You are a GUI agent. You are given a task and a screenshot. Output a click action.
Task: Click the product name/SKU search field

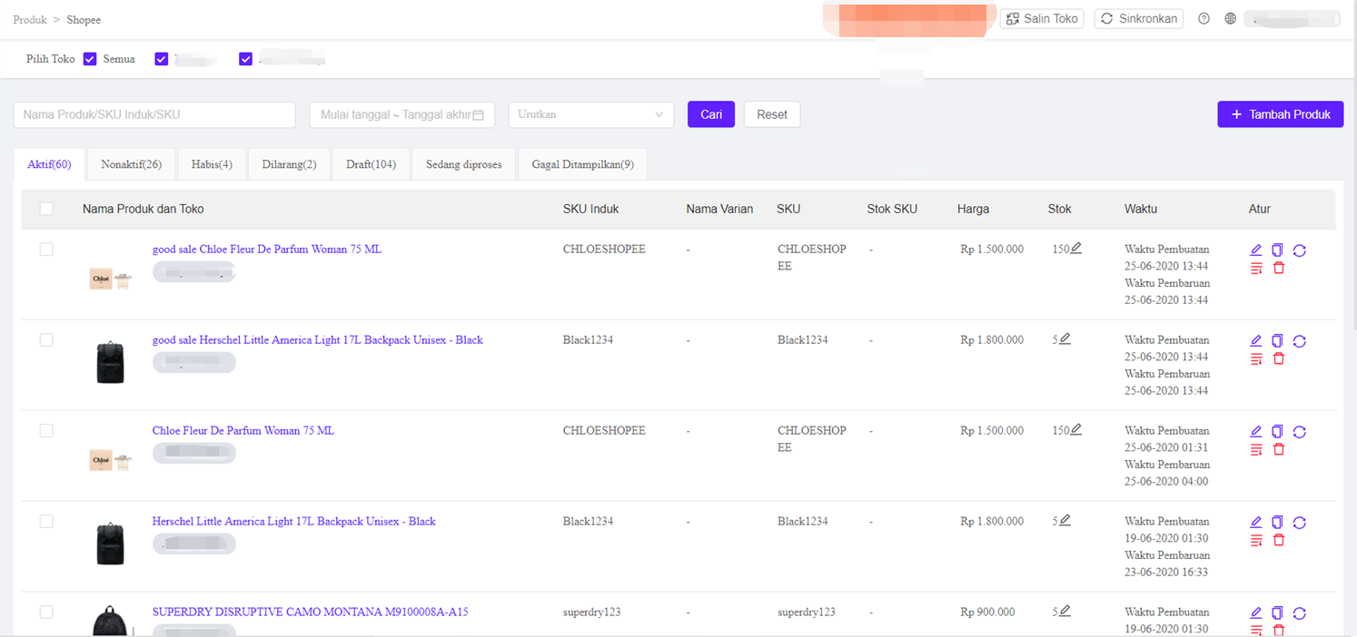(x=154, y=114)
